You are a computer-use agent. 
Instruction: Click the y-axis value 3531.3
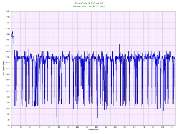tap(8, 46)
